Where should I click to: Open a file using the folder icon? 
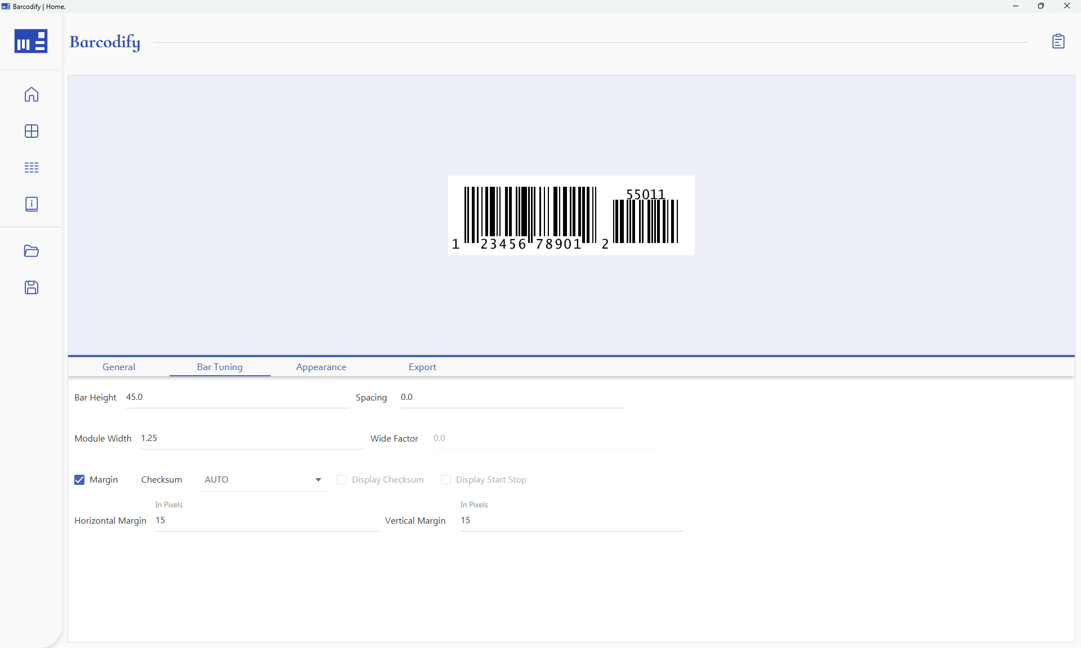tap(31, 251)
